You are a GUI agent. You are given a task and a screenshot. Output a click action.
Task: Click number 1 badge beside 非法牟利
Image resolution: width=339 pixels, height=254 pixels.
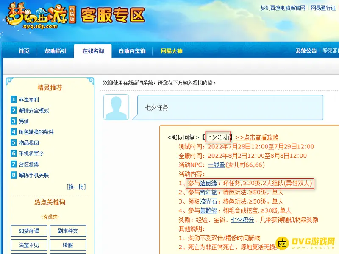click(14, 100)
